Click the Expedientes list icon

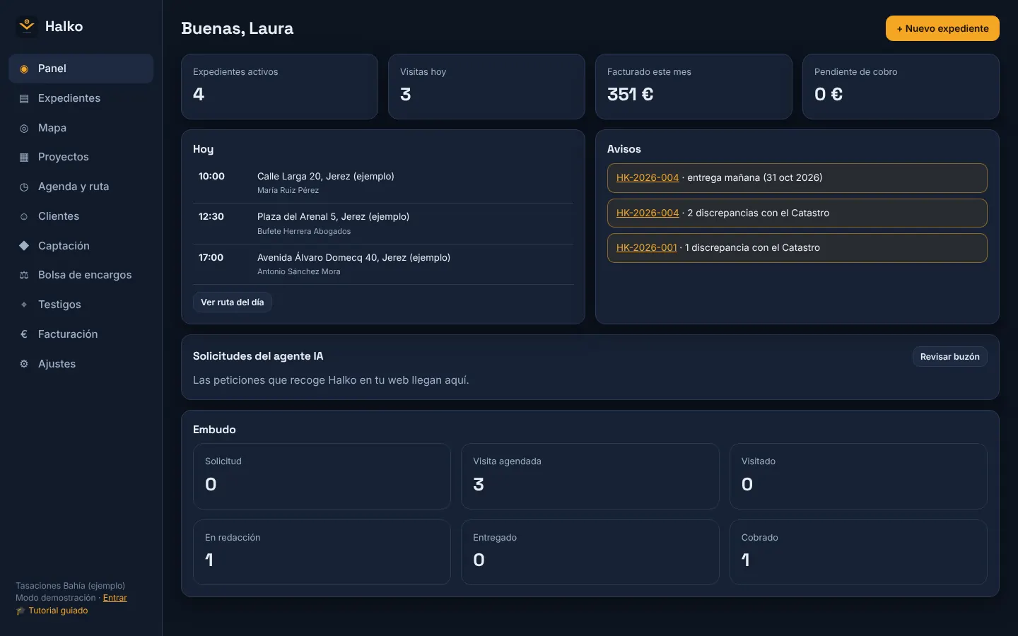[x=24, y=99]
